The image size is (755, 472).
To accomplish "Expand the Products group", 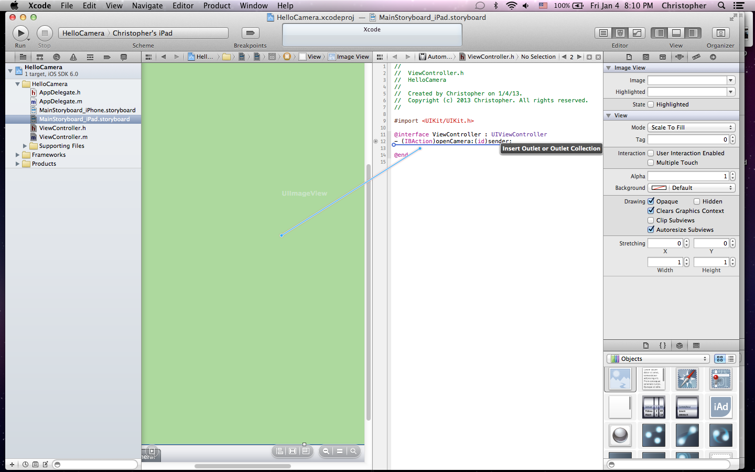I will (17, 164).
